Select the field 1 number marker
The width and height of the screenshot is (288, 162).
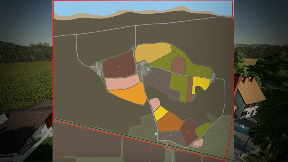(x=152, y=51)
